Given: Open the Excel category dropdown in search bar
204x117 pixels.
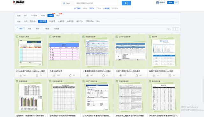Looking at the screenshot, I should (x=67, y=3).
